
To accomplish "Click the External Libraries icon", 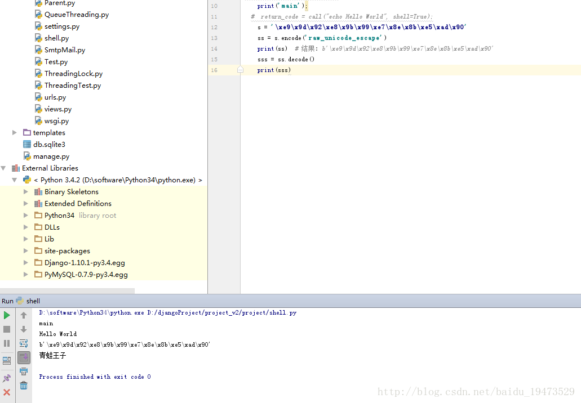I will tap(16, 168).
